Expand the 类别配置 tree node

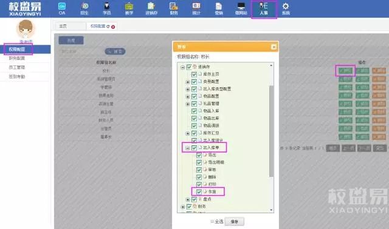[x=188, y=82]
